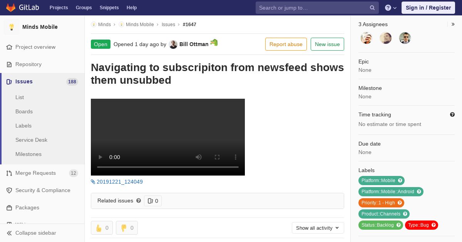Open first assignee avatar

pos(367,38)
